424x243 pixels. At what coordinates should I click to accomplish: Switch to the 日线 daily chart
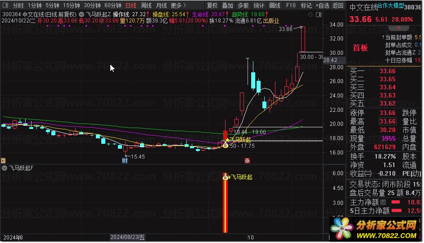[131, 5]
